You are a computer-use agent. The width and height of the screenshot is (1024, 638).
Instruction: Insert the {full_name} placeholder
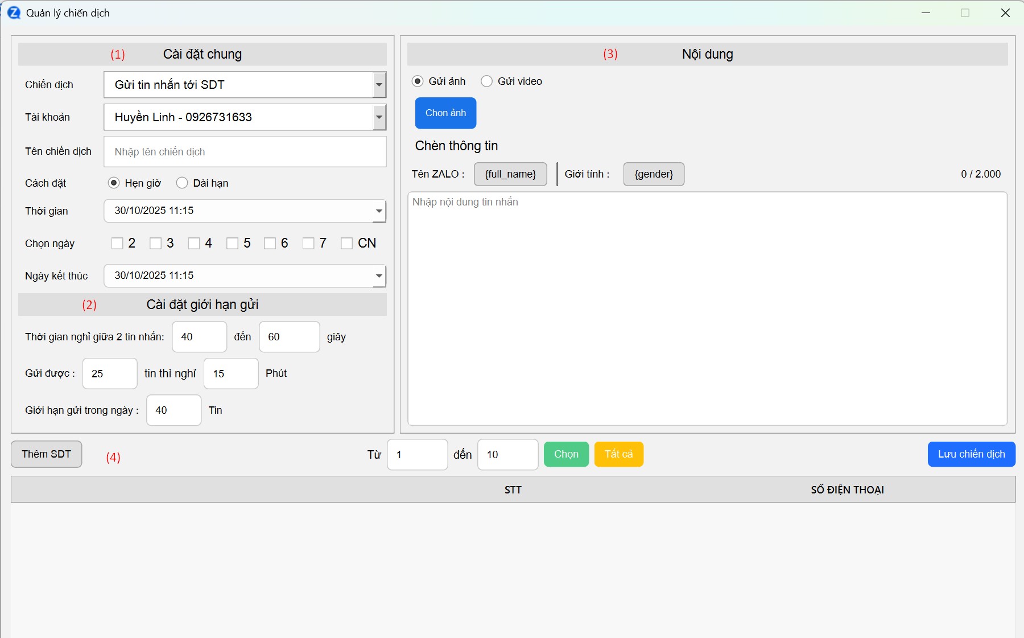click(510, 174)
